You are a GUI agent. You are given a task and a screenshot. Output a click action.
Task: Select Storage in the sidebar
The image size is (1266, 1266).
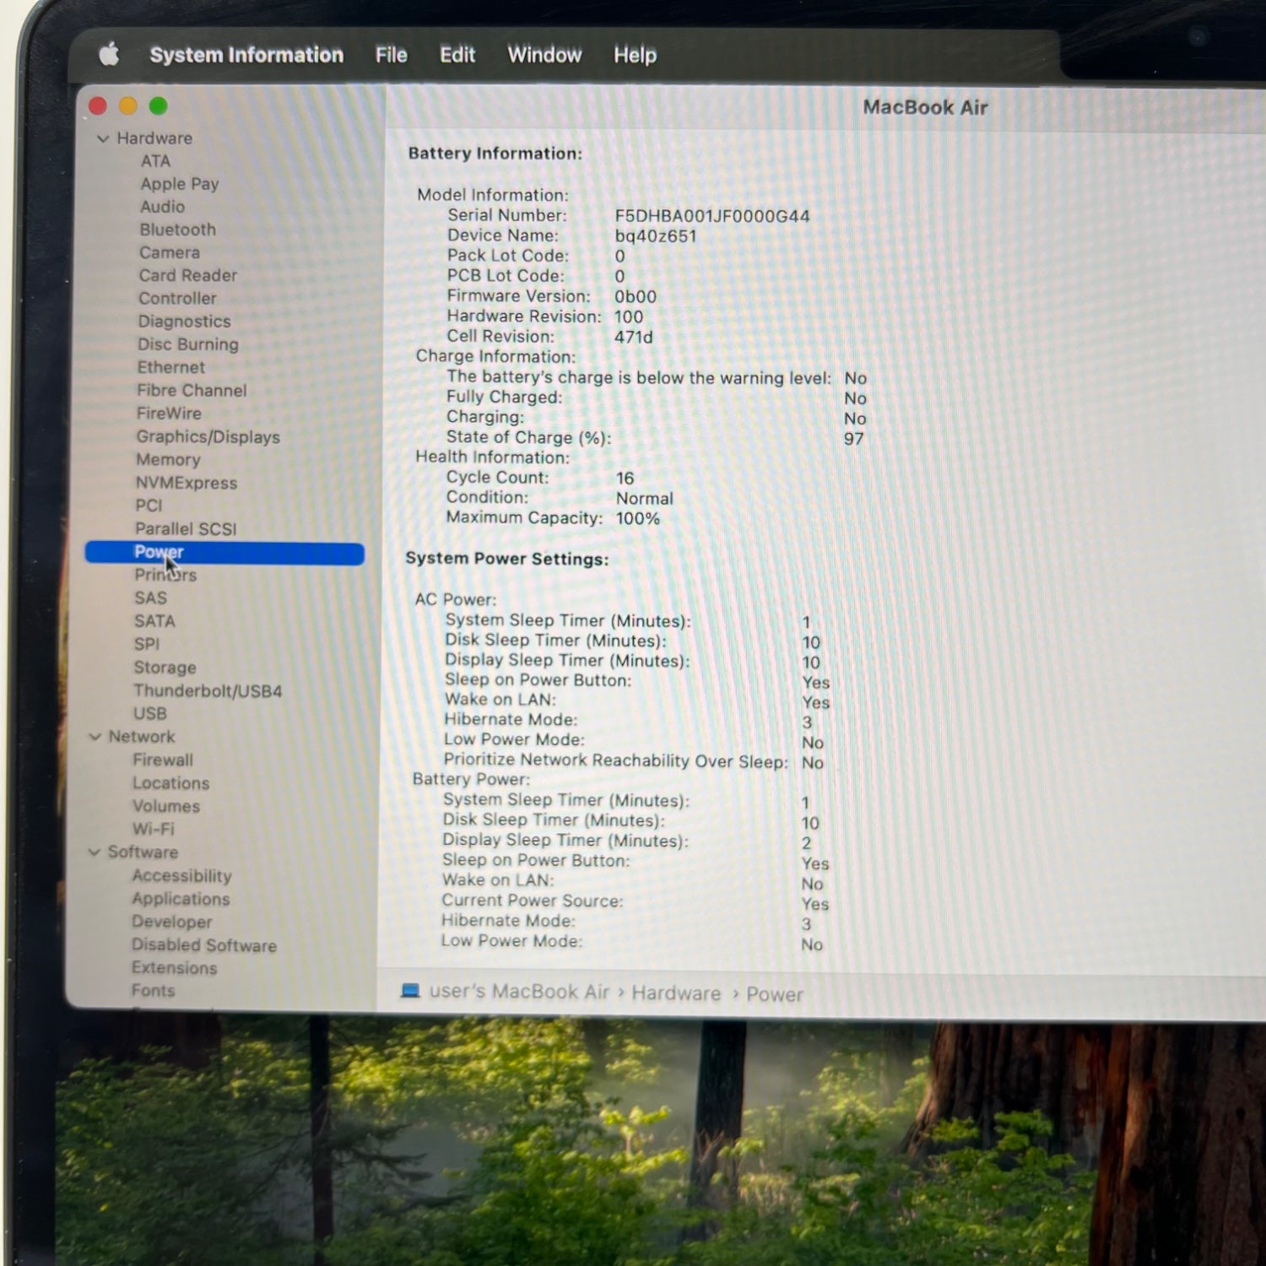pyautogui.click(x=165, y=668)
